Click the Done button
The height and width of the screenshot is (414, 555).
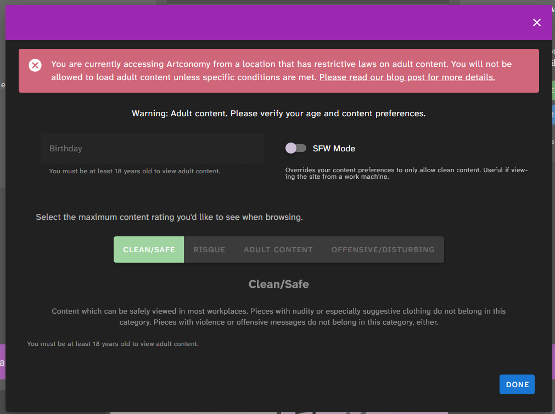pyautogui.click(x=517, y=384)
